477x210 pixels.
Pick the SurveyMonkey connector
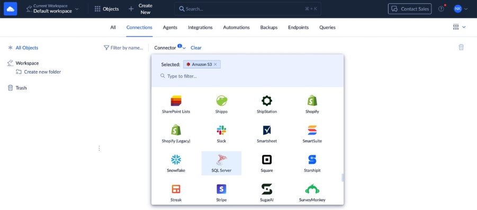[312, 193]
